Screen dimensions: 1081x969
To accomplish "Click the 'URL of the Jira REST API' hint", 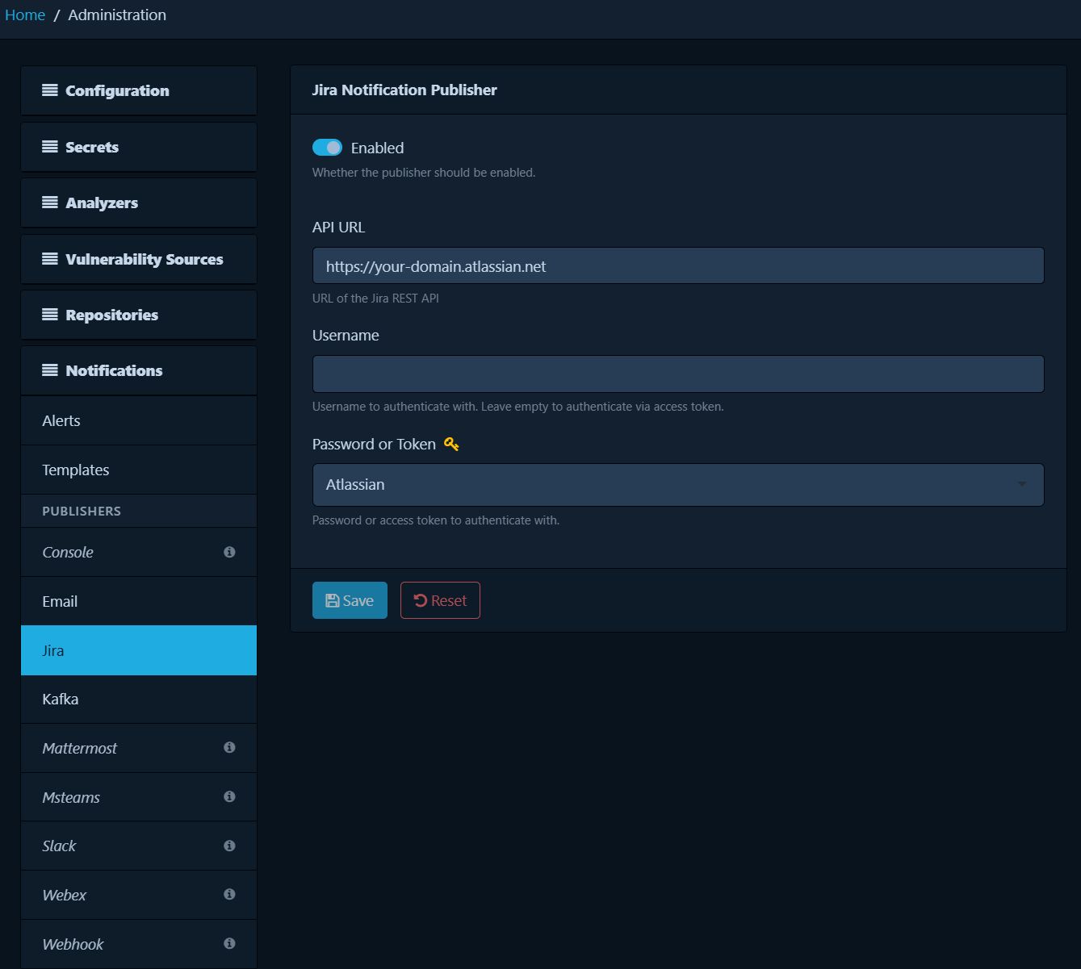I will click(x=375, y=298).
